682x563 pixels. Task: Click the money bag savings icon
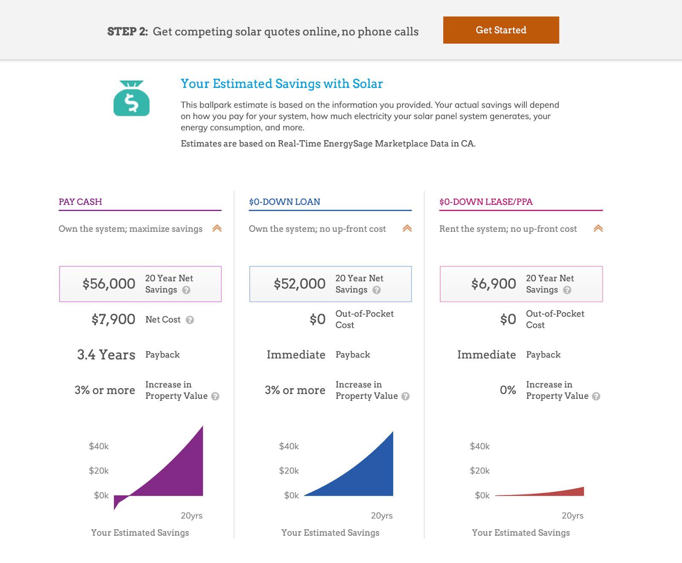(x=131, y=99)
